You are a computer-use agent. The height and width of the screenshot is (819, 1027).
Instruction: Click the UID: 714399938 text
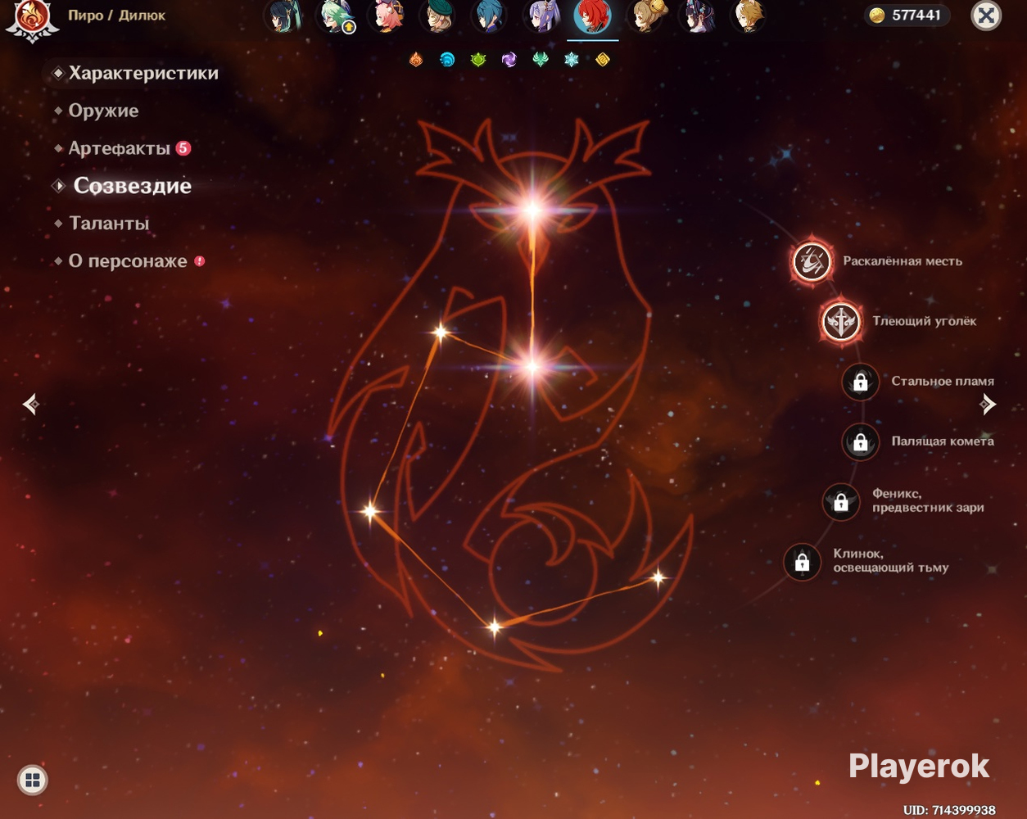[x=949, y=810]
